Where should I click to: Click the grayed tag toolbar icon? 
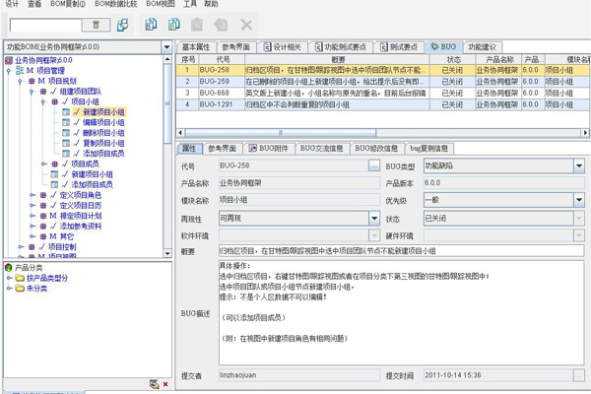[221, 25]
